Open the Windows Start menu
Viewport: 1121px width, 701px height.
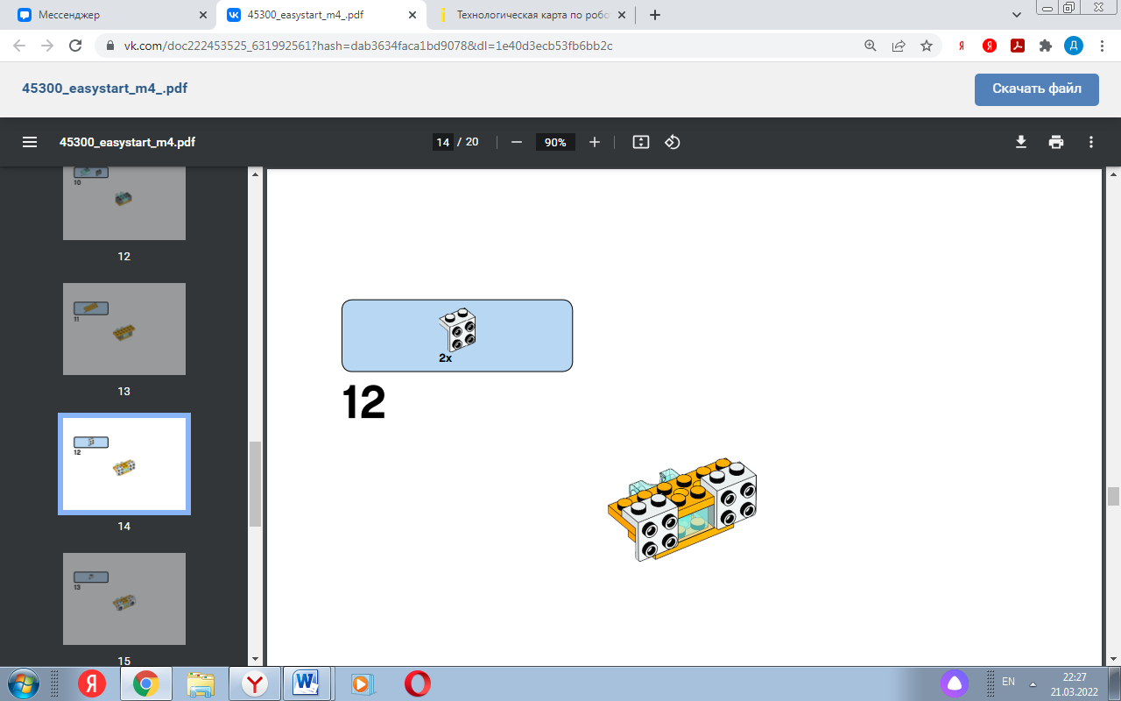[x=22, y=683]
